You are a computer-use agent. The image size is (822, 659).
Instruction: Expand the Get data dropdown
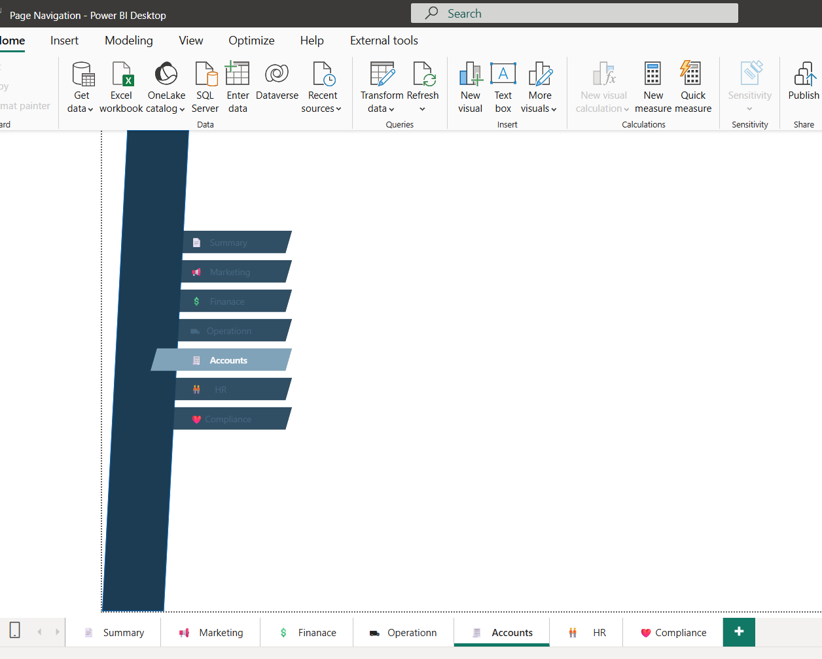(80, 109)
